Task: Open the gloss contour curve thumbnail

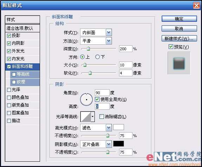Action: [86, 117]
